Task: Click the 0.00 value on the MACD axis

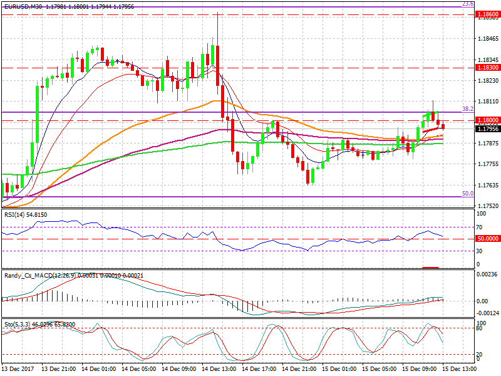Action: [x=482, y=301]
